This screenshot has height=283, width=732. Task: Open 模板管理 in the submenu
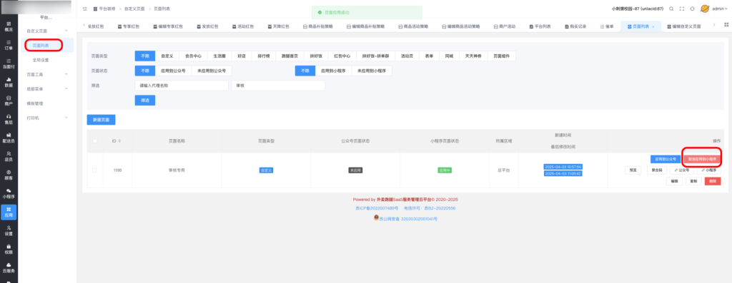point(35,103)
